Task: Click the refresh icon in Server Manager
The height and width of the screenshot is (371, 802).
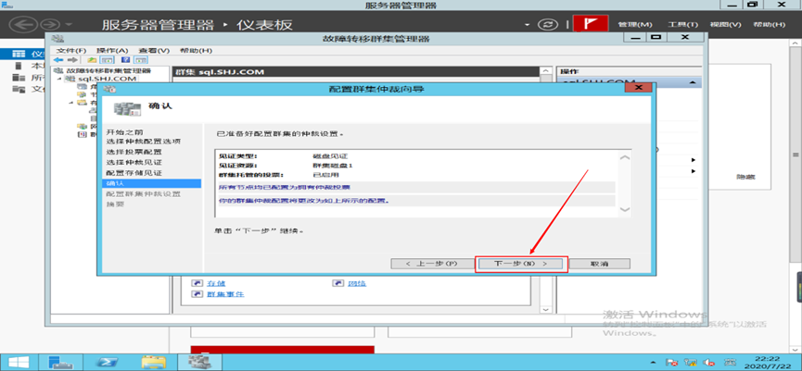Action: click(x=548, y=24)
